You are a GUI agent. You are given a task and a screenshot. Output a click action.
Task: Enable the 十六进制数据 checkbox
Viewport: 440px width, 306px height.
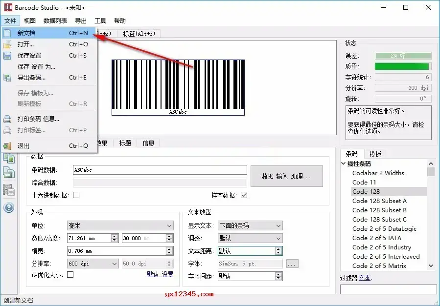pos(76,195)
